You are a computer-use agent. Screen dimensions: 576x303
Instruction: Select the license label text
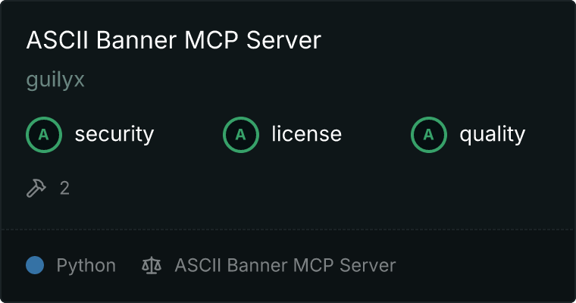pyautogui.click(x=307, y=133)
